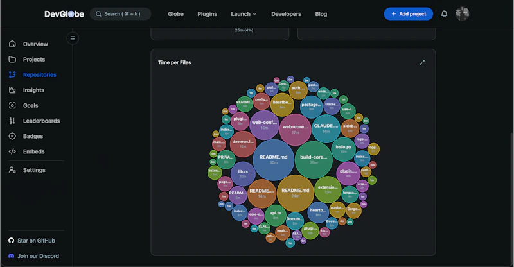Select the CLAUDE 14m bubble
The height and width of the screenshot is (267, 514).
coord(326,128)
